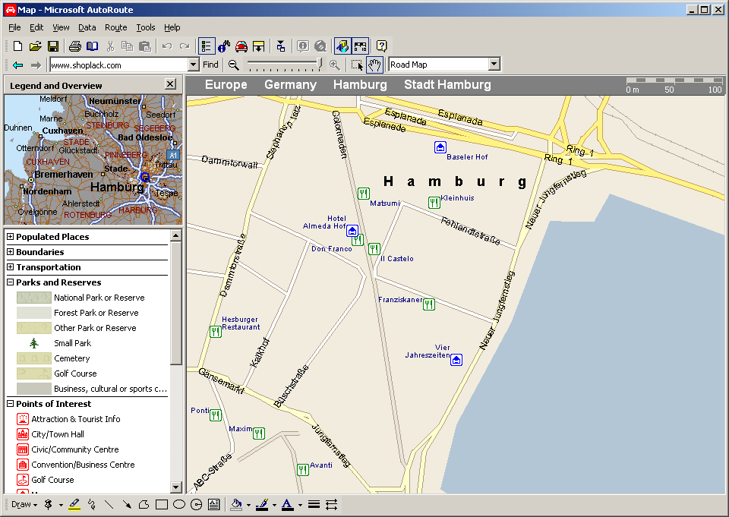
Task: Click the Hesburger Restaurant icon
Action: click(215, 332)
